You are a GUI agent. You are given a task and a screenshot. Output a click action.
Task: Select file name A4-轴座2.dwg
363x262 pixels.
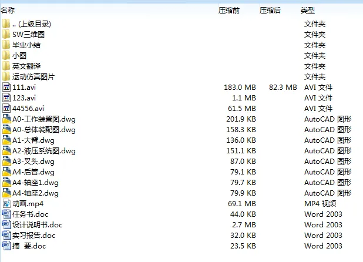tap(35, 193)
